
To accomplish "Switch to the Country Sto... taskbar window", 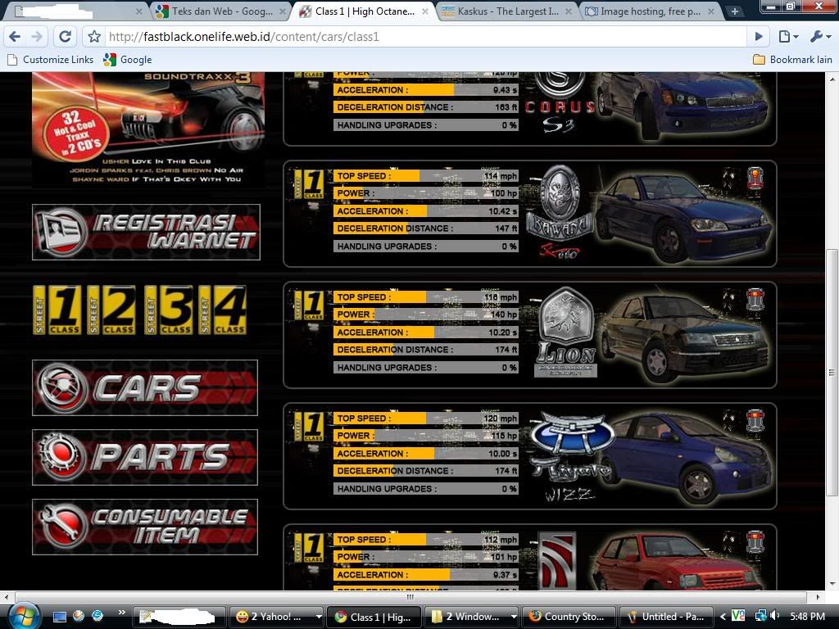I will [x=569, y=617].
